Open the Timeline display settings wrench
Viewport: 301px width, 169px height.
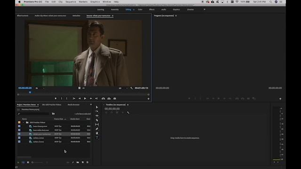point(128,113)
